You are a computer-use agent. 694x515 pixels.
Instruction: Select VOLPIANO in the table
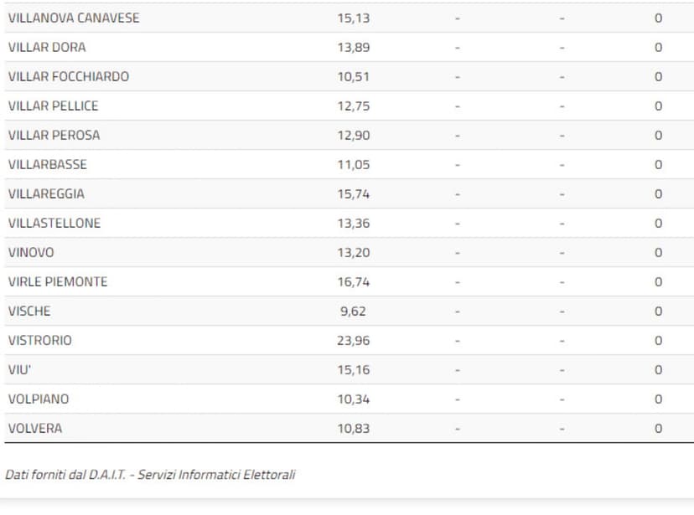pos(39,399)
